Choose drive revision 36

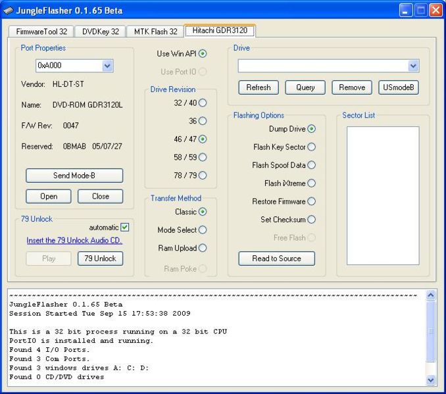203,121
